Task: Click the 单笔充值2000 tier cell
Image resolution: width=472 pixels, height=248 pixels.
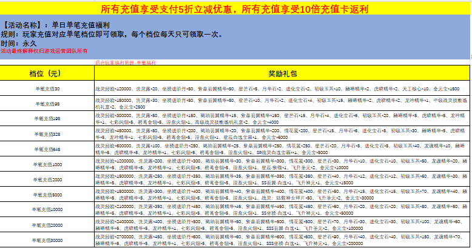Action: (x=47, y=179)
